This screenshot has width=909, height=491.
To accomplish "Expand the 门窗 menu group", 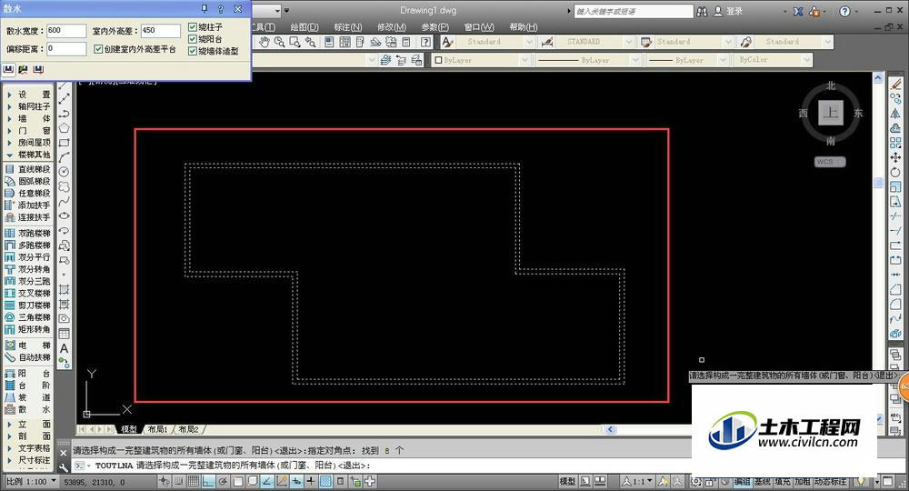I will pyautogui.click(x=27, y=130).
